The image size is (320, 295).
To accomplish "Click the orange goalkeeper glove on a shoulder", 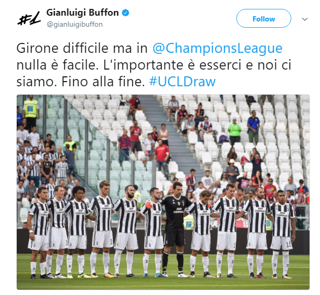I will pos(149,205).
